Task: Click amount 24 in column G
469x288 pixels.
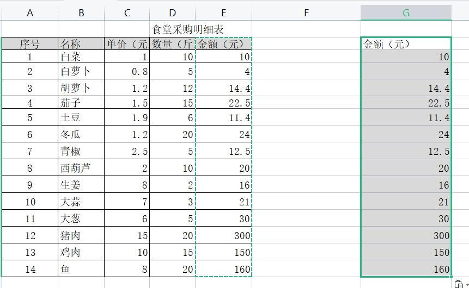Action: (406, 134)
